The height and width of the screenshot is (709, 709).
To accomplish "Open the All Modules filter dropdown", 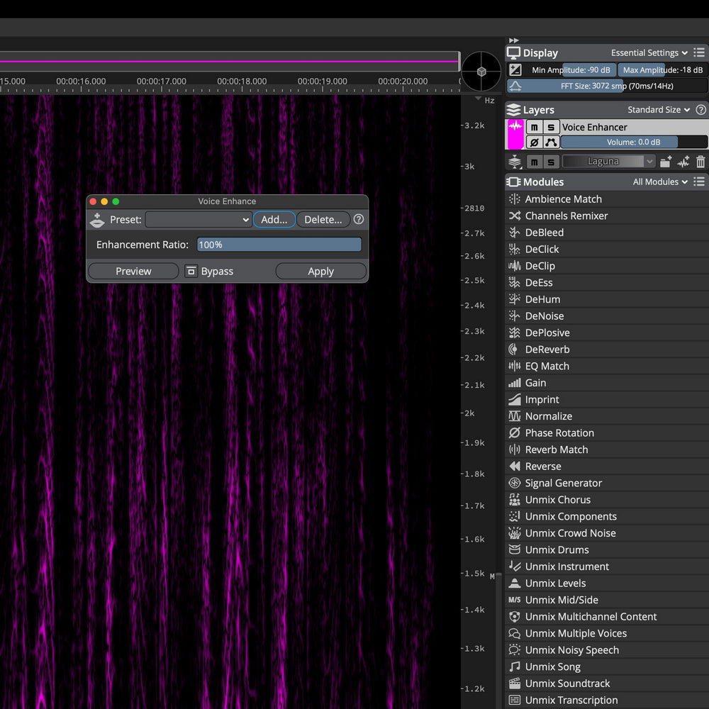I will click(660, 182).
